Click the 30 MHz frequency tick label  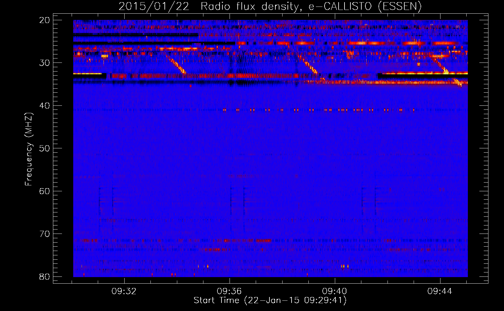(x=45, y=63)
